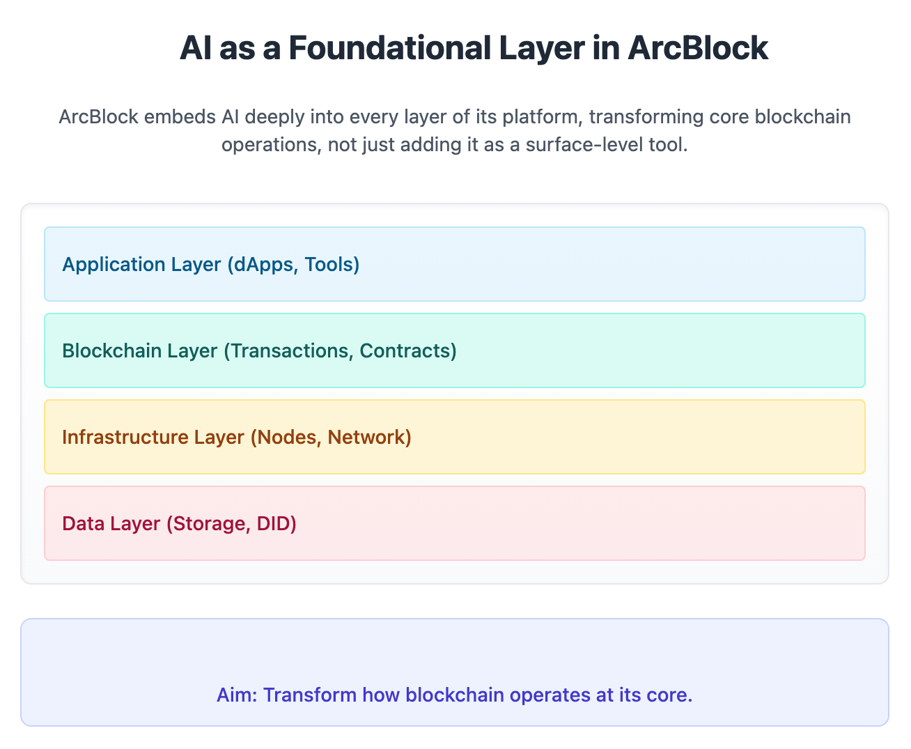Click the '(Storage, DID)' text
The width and height of the screenshot is (911, 749).
(x=232, y=523)
